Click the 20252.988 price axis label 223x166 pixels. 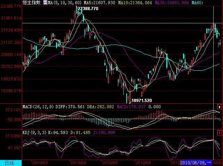click(11, 66)
